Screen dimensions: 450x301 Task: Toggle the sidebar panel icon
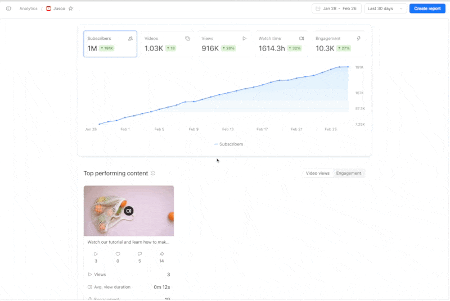pos(8,8)
